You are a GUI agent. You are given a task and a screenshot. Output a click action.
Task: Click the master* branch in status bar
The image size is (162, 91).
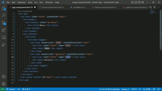click(11, 89)
